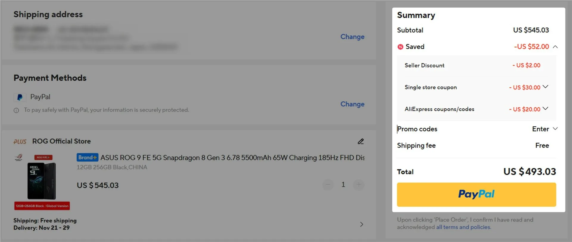The height and width of the screenshot is (242, 572).
Task: Collapse the Saved discount breakdown
Action: [x=555, y=47]
